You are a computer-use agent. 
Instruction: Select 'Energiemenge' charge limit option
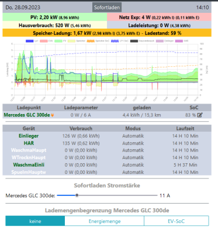(x=105, y=221)
